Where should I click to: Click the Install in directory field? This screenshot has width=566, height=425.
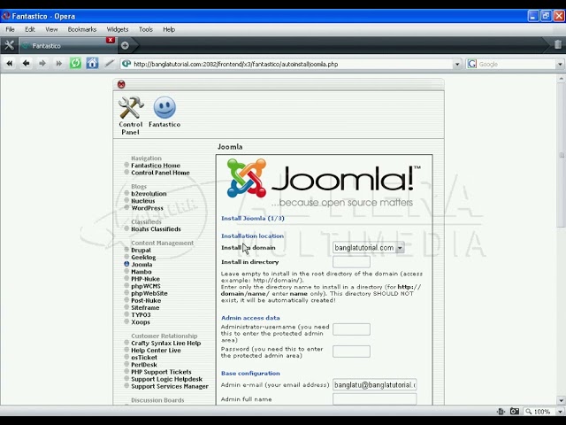pyautogui.click(x=351, y=262)
